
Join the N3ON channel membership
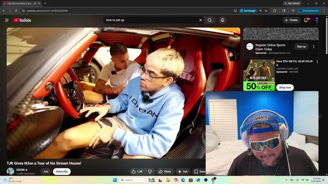[x=46, y=171]
